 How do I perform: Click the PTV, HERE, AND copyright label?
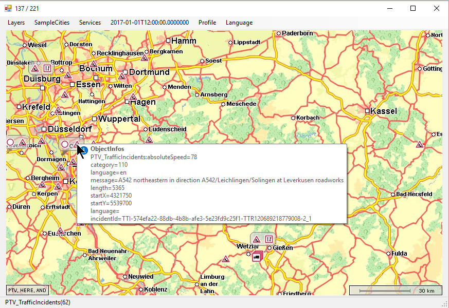28,290
